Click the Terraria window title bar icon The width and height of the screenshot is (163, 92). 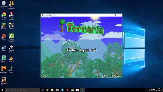pyautogui.click(x=42, y=15)
